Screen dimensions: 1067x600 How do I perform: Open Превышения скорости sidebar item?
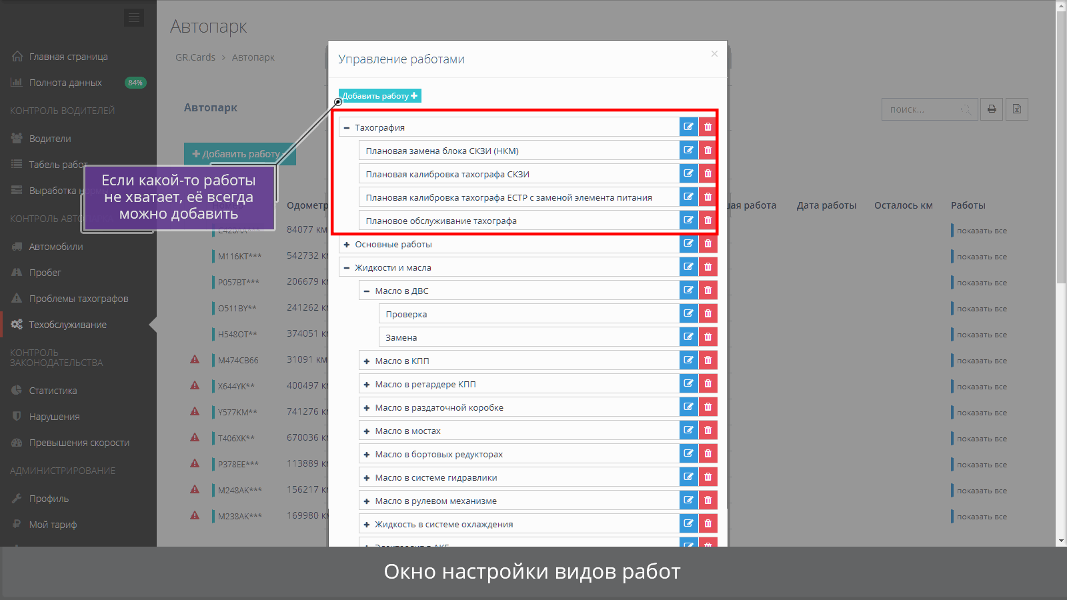pos(78,443)
